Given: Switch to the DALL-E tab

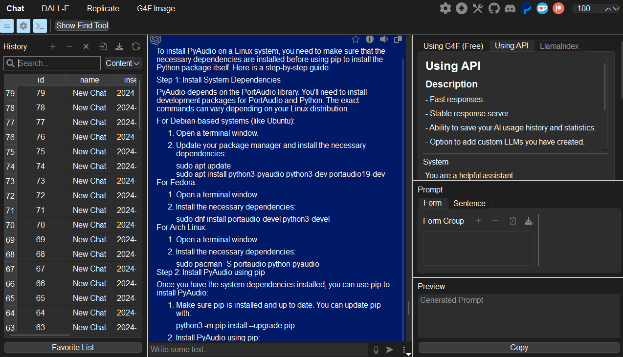Looking at the screenshot, I should pyautogui.click(x=55, y=8).
